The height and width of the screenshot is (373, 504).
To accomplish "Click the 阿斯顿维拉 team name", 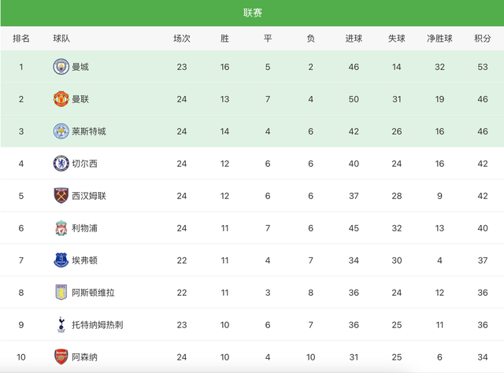I will click(93, 293).
